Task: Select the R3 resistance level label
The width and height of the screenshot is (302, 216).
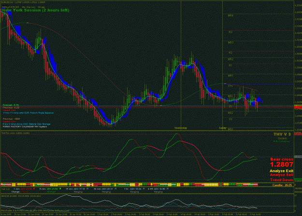Action: pyautogui.click(x=230, y=32)
